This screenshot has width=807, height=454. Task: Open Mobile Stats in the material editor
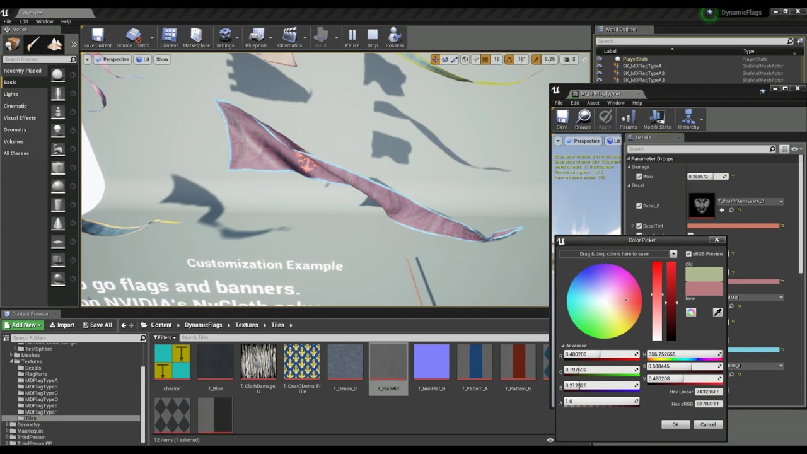click(x=657, y=119)
